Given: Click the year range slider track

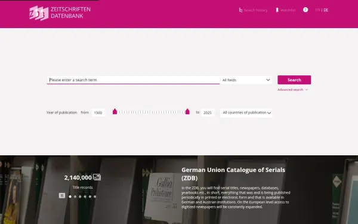Looking at the screenshot, I should [151, 112].
